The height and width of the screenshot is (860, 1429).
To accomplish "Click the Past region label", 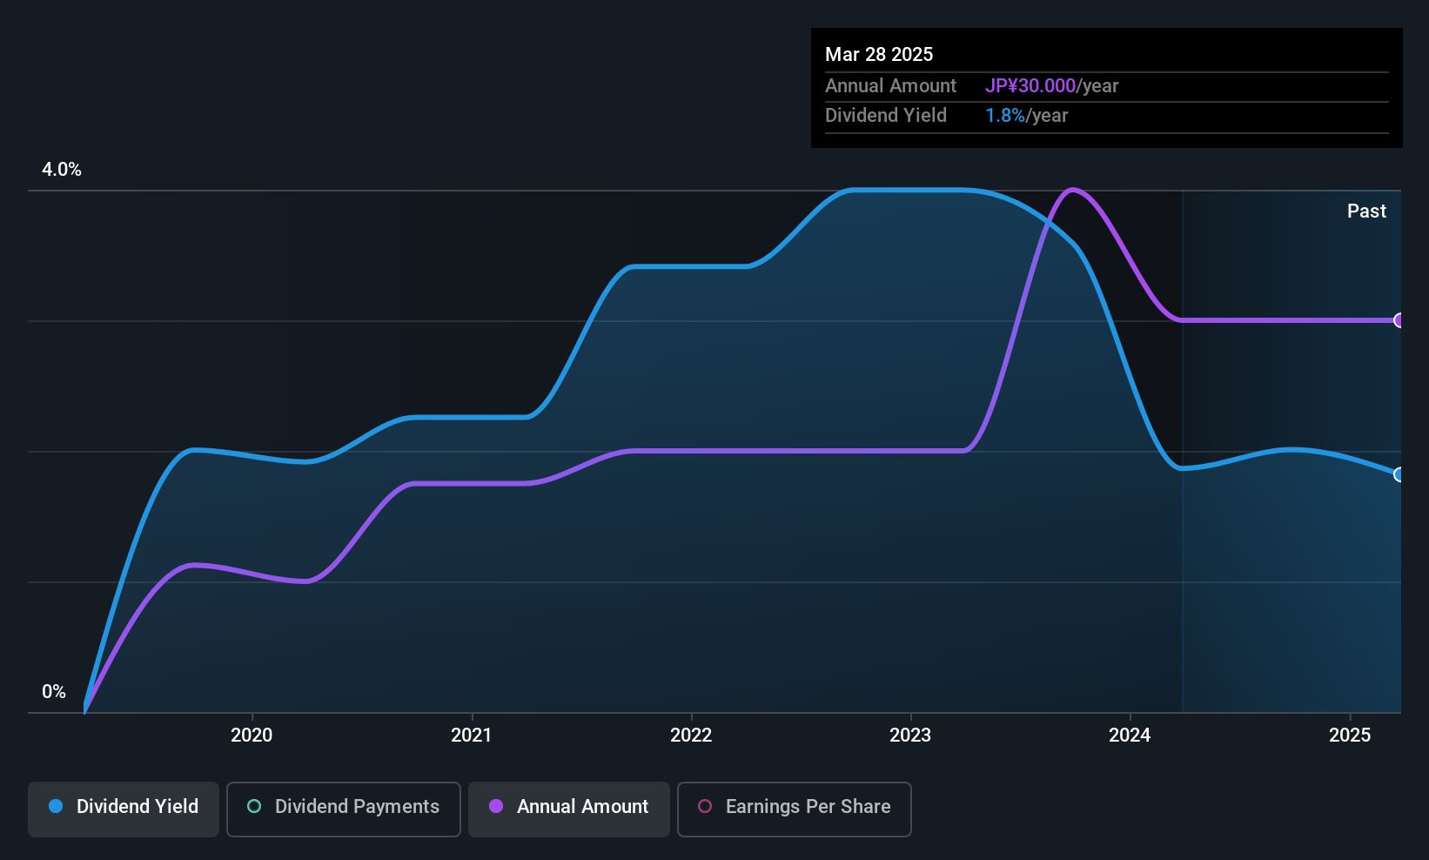I will [x=1366, y=211].
